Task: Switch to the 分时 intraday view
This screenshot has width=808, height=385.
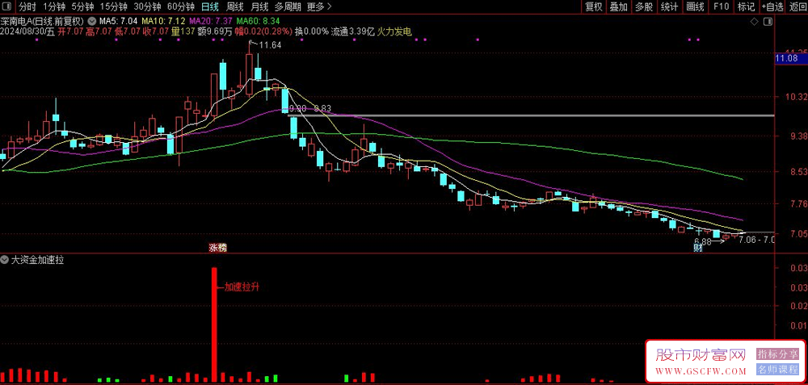Action: point(27,6)
